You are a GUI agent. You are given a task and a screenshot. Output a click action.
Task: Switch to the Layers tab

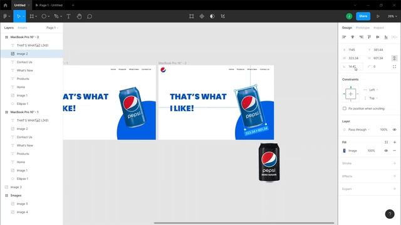coord(9,27)
